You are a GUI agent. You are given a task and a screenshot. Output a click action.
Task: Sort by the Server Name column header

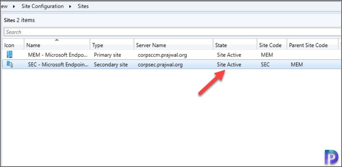coord(173,44)
